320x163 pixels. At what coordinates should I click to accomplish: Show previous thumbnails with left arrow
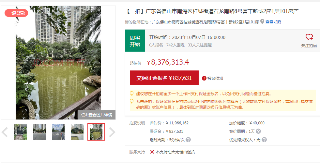[5, 132]
